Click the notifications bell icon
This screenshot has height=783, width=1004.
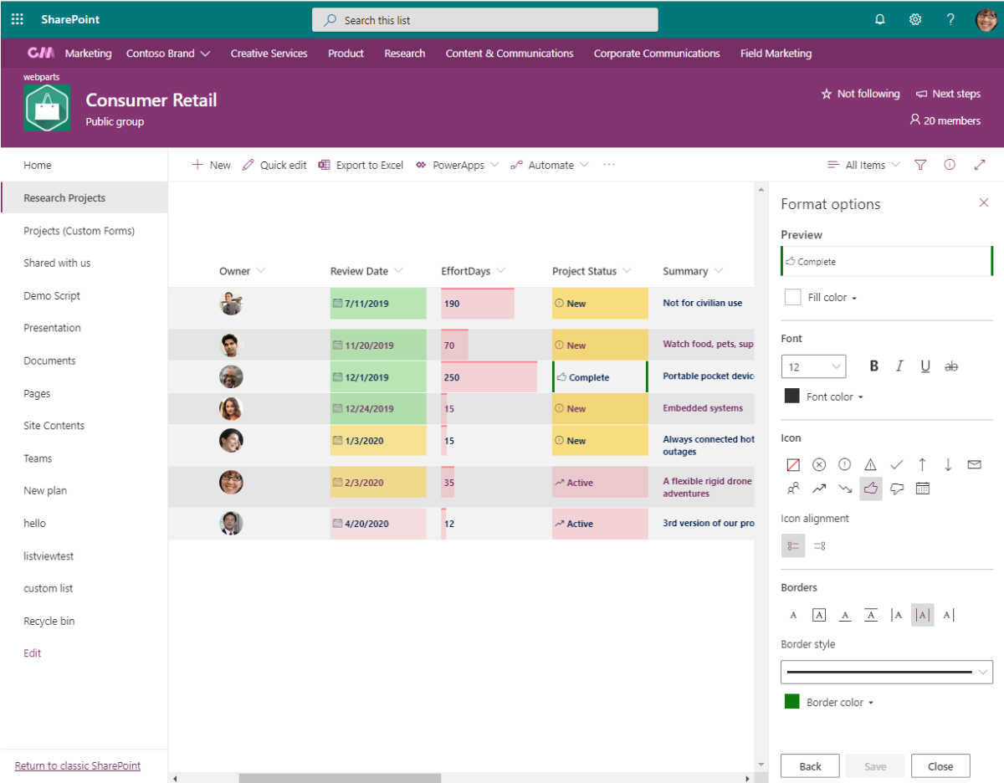(880, 19)
